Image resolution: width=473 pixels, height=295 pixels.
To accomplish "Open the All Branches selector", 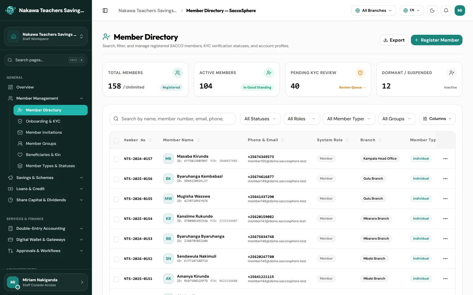I will coord(374,10).
